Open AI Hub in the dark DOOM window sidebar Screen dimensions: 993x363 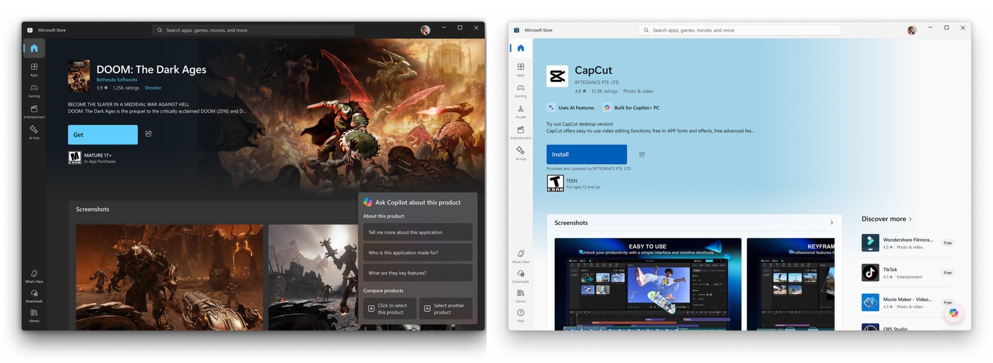coord(34,132)
